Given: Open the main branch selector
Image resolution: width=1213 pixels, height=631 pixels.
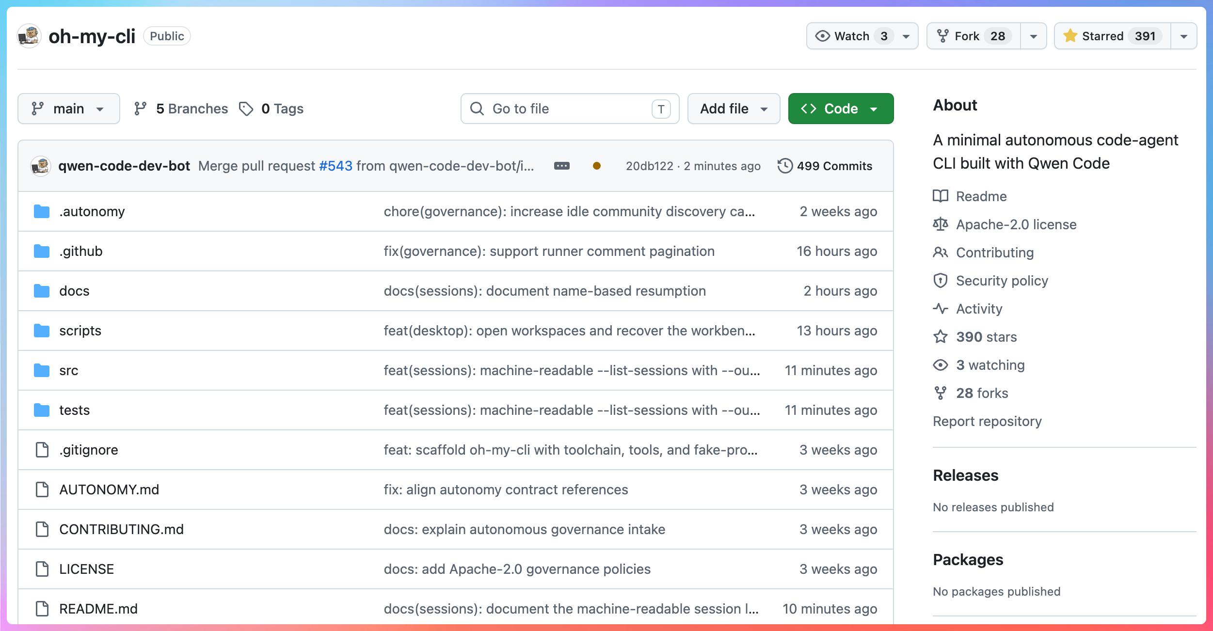Looking at the screenshot, I should (x=68, y=109).
